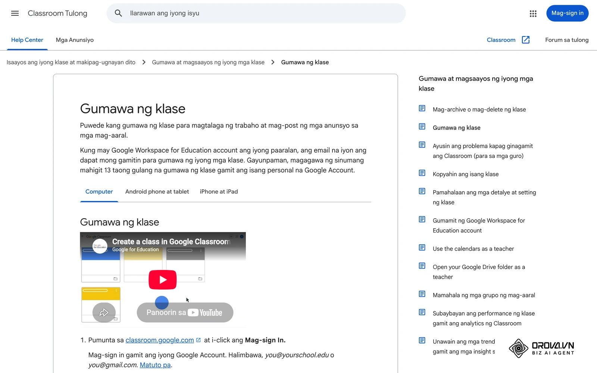Click the search magnifier icon
Screen dimensions: 597x373
118,13
